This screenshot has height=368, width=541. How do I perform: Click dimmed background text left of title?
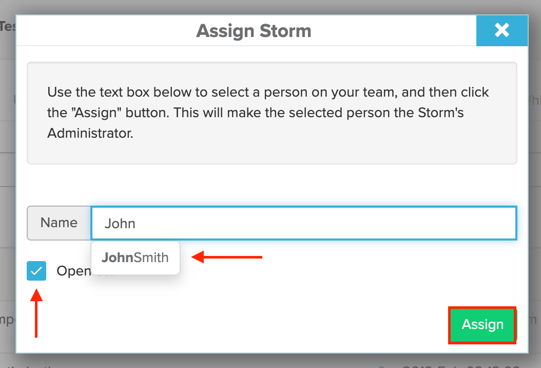[x=8, y=26]
